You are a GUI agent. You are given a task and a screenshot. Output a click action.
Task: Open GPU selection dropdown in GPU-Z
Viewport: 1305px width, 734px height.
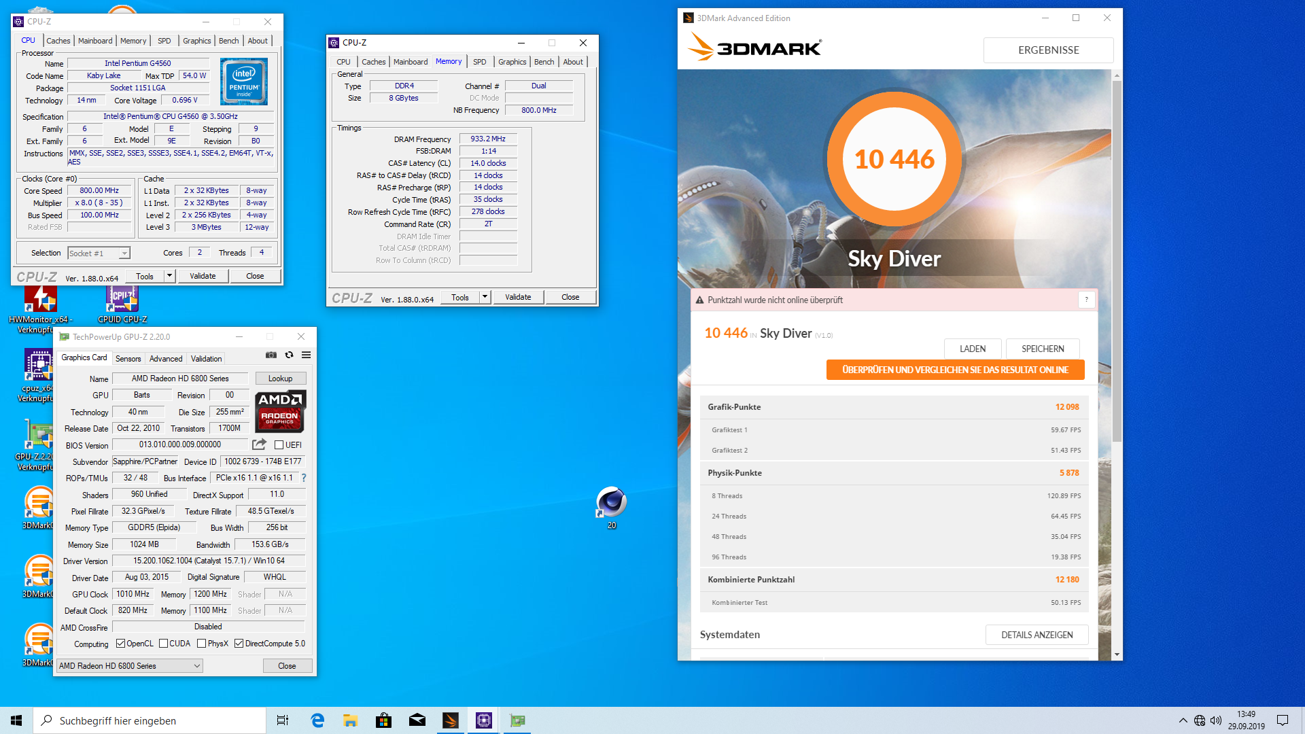[x=130, y=666]
